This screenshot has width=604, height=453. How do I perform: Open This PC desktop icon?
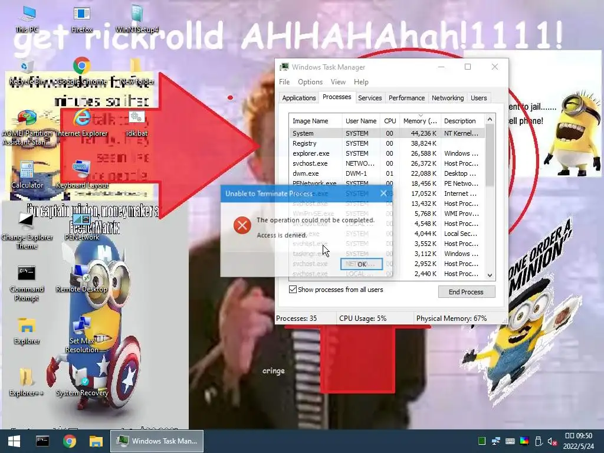point(27,19)
